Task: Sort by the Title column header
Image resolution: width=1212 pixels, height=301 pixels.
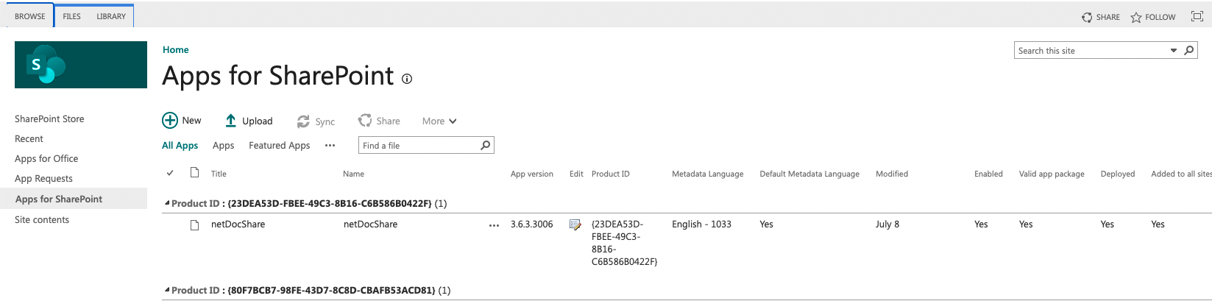Action: [x=219, y=174]
